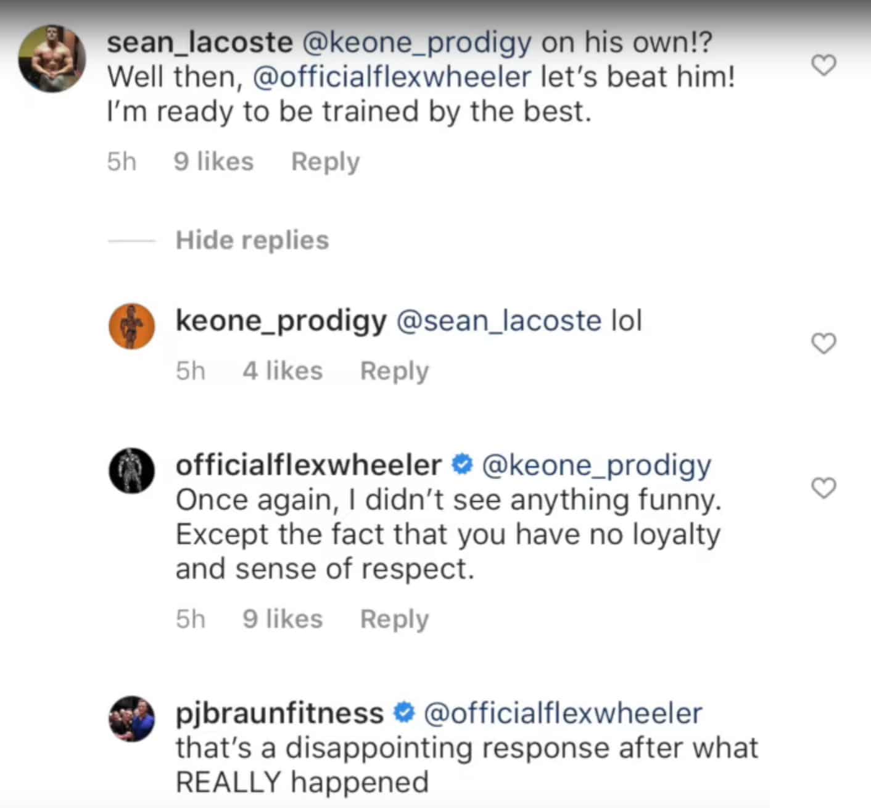This screenshot has width=871, height=808.
Task: Open sean_lacoste's profile picture
Action: click(x=52, y=59)
